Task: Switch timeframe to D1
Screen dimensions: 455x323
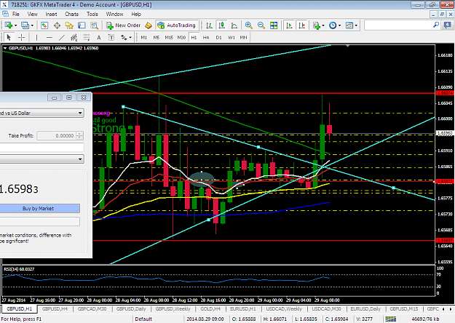Action: click(218, 37)
